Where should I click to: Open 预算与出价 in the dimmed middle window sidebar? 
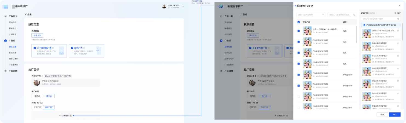coord(229,59)
